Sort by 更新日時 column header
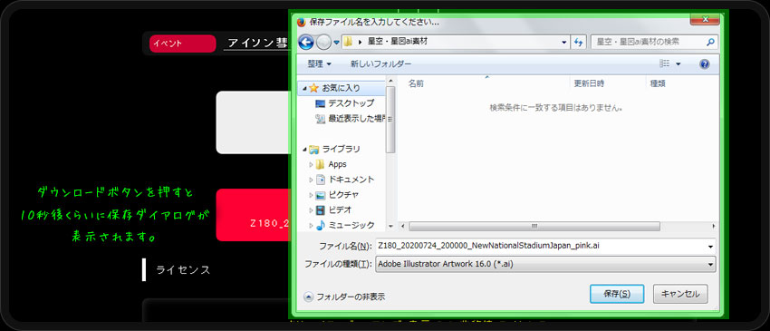Image resolution: width=770 pixels, height=331 pixels. pos(589,83)
